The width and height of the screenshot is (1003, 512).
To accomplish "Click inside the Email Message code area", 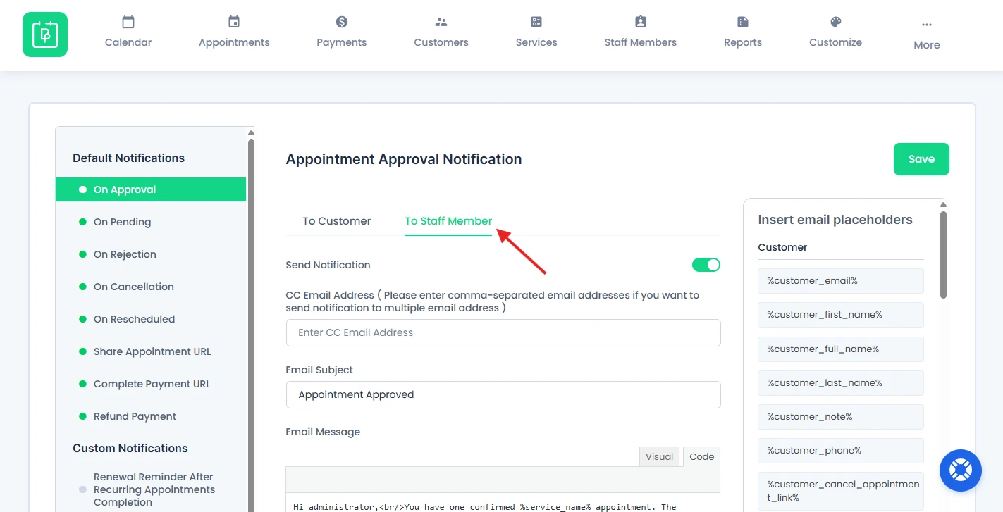I will pos(503,503).
